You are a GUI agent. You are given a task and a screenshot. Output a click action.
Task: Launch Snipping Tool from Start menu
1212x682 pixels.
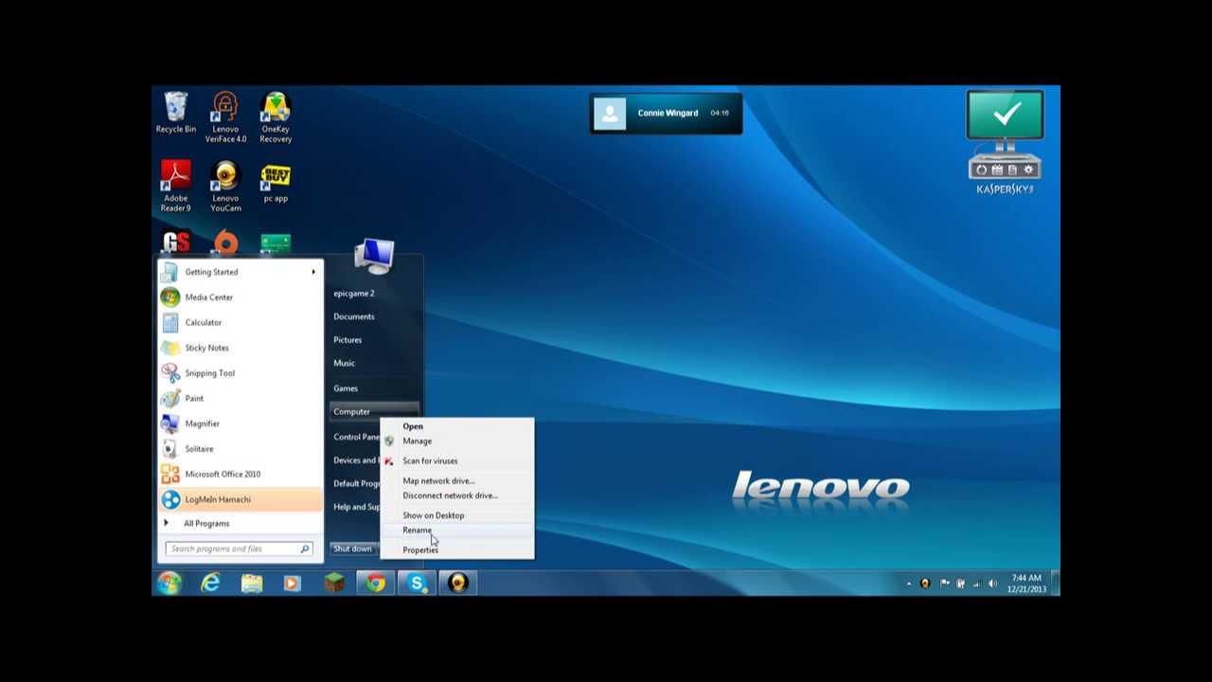(241, 373)
